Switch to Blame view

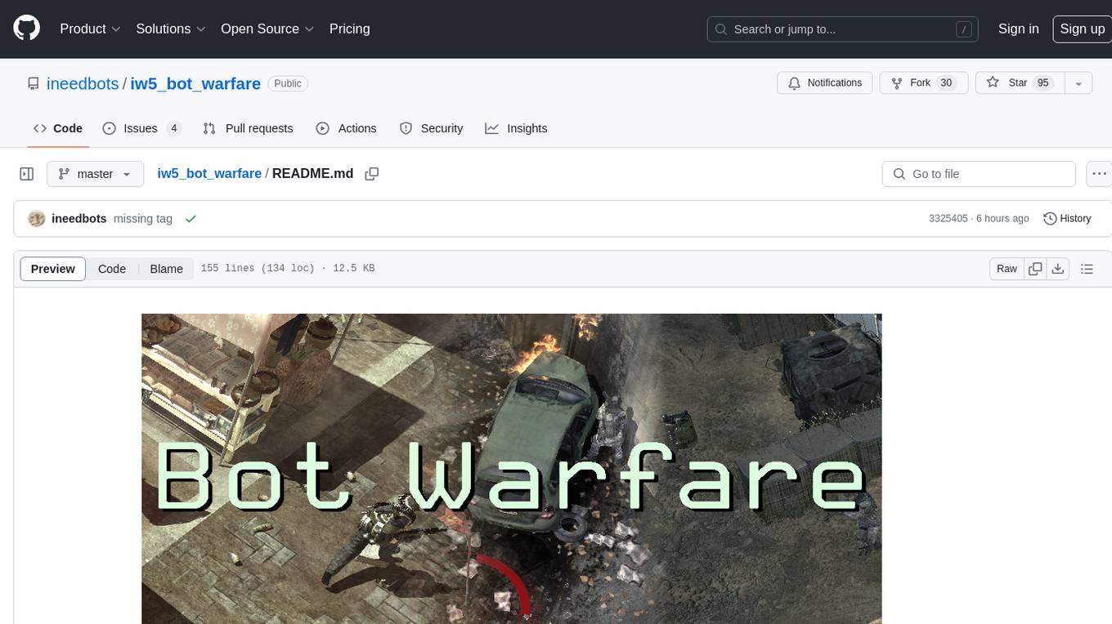click(166, 269)
